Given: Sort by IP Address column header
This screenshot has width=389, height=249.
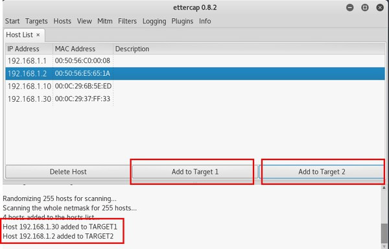Looking at the screenshot, I should click(x=29, y=49).
